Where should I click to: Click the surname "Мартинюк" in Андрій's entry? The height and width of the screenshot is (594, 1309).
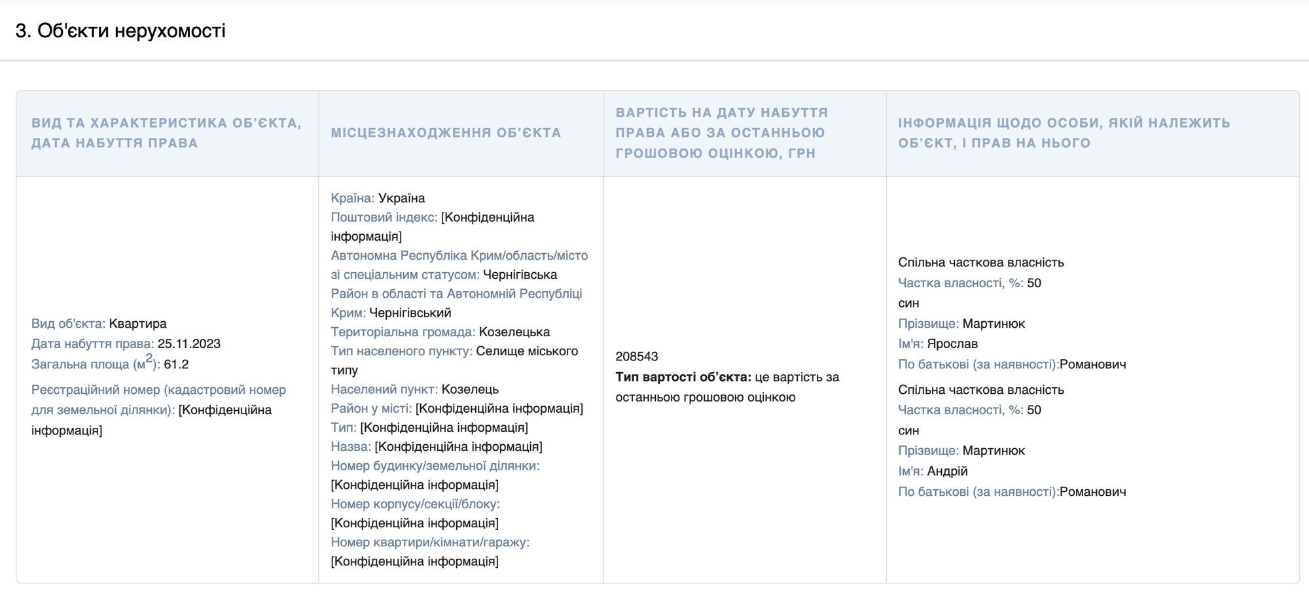[994, 450]
